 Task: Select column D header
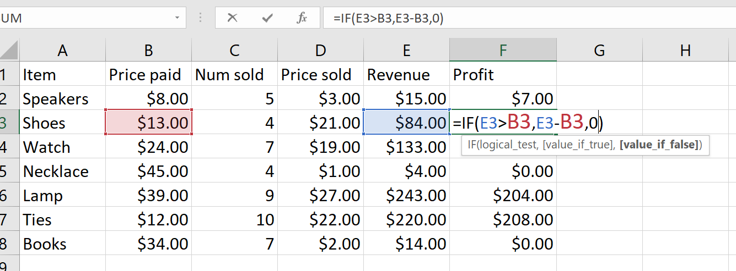[320, 51]
